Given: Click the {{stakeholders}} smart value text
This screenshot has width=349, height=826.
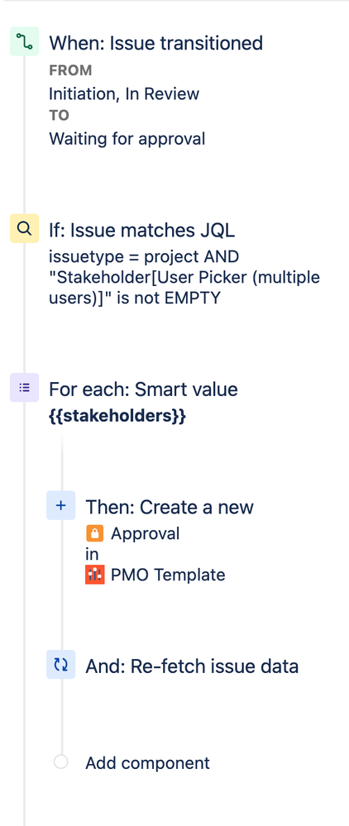Looking at the screenshot, I should tap(117, 416).
